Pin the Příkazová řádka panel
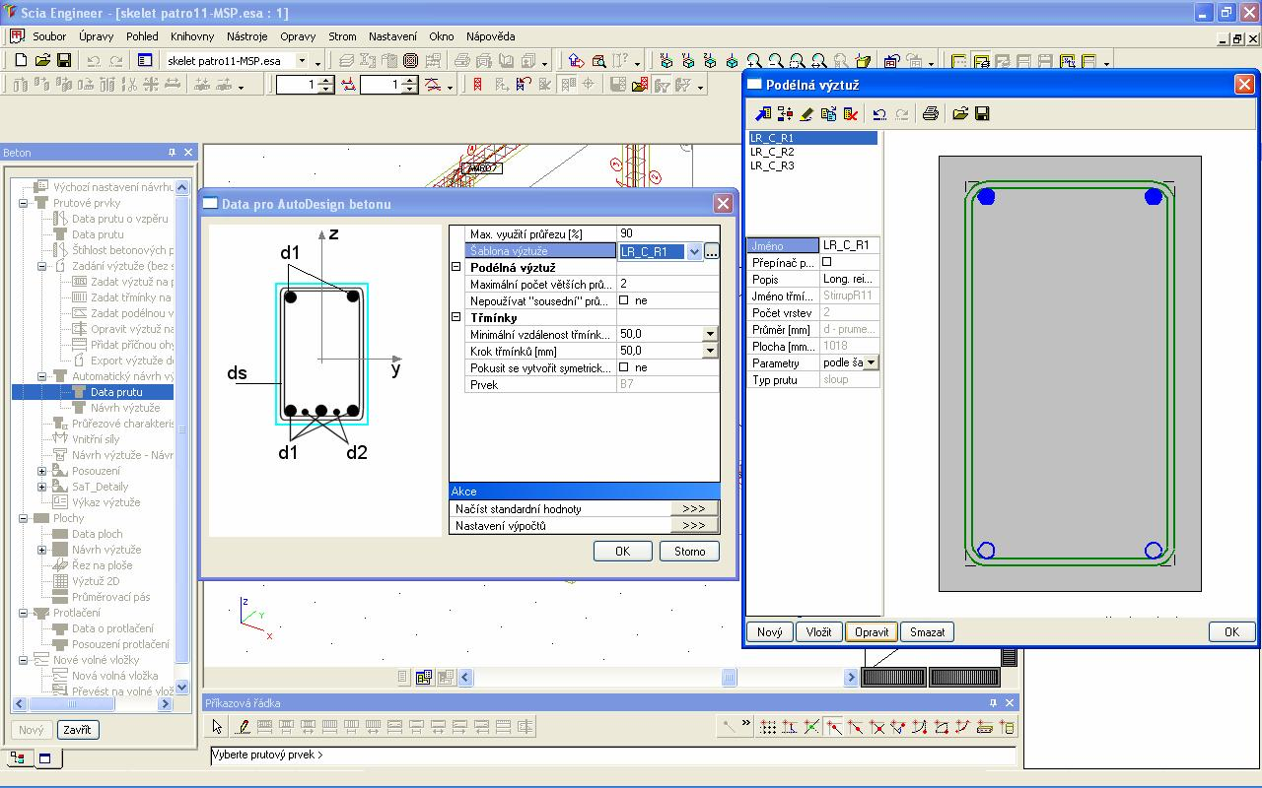The height and width of the screenshot is (788, 1262). 993,703
